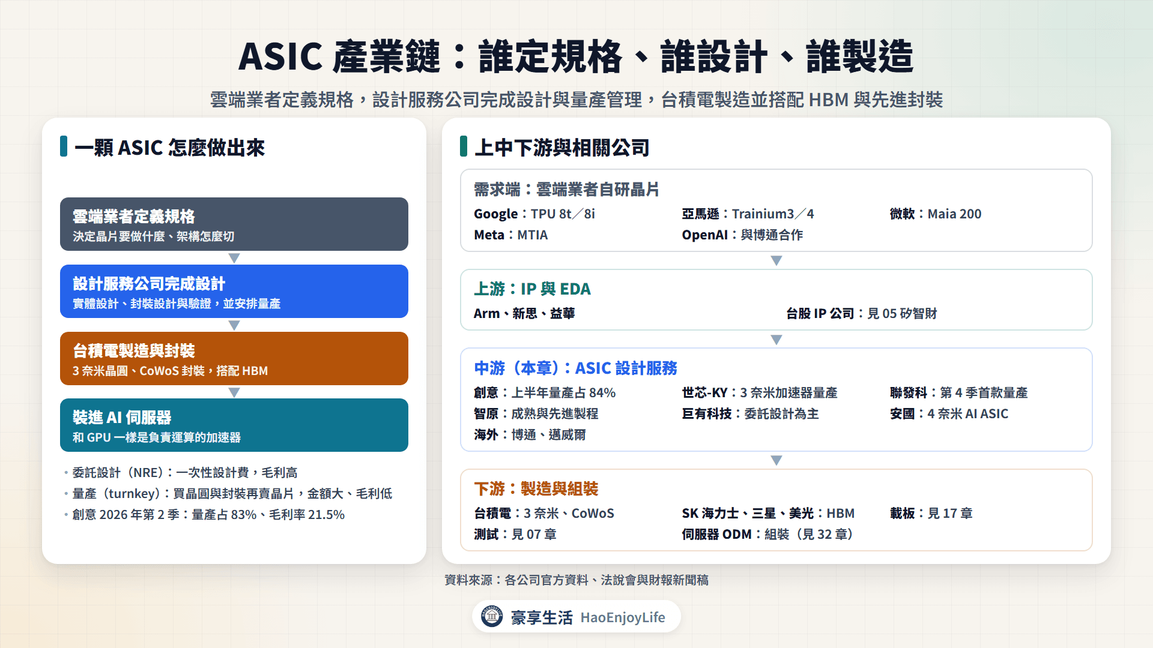Click the HaoEnjoyLife round logo icon
This screenshot has height=648, width=1153.
(x=492, y=616)
